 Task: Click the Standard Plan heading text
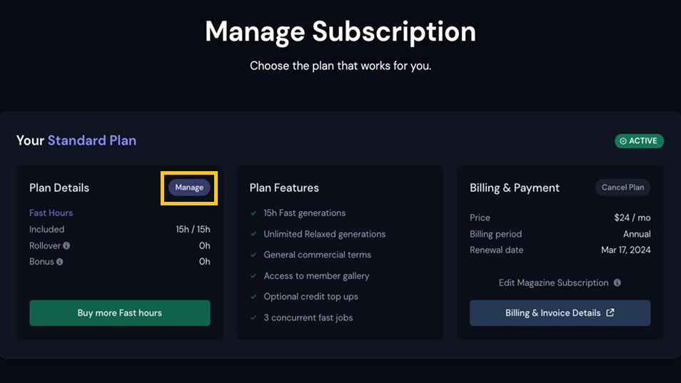pyautogui.click(x=91, y=141)
